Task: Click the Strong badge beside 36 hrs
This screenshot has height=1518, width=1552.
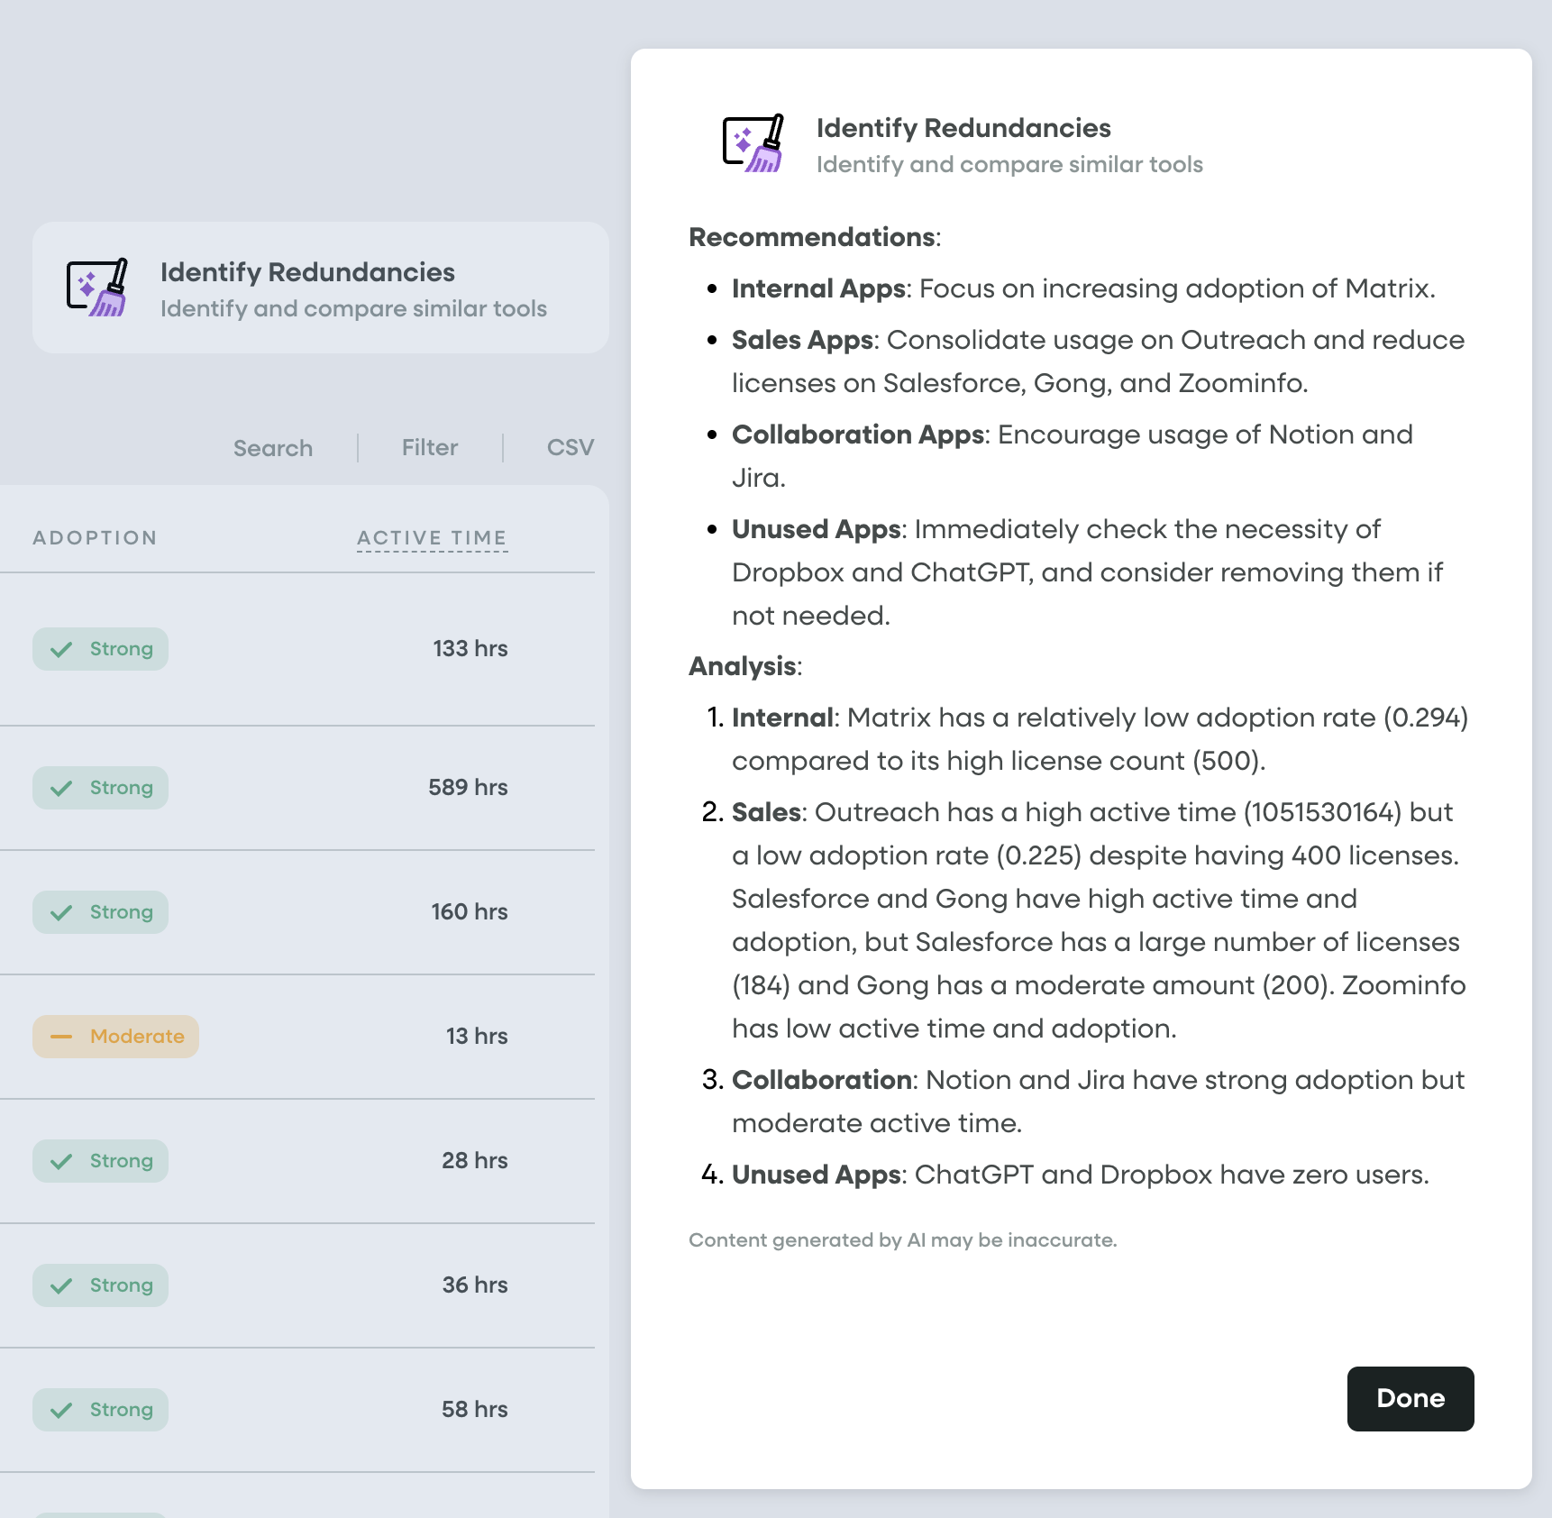Action: pos(101,1285)
